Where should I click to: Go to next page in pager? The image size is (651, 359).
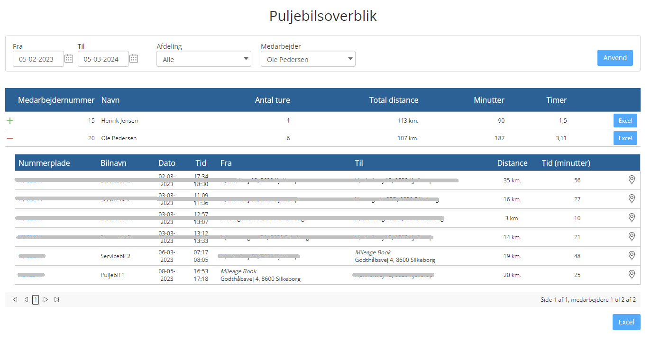46,299
